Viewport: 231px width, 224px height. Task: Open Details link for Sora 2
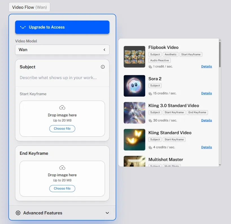click(206, 93)
